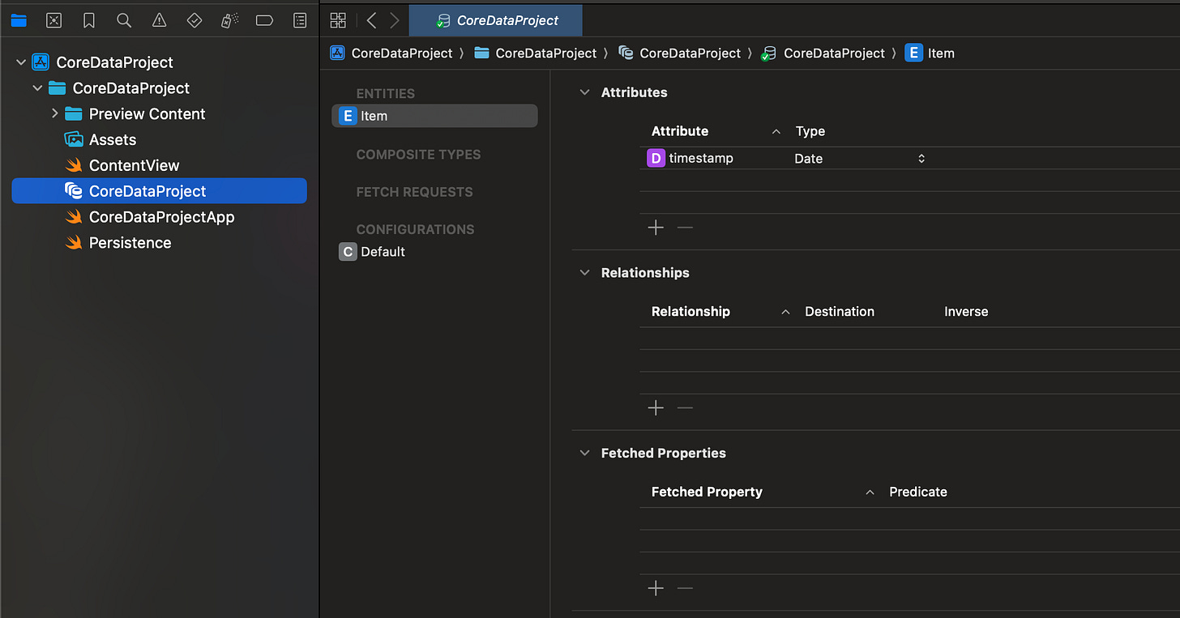
Task: Click the COMPOSITE TYPES section header
Action: 418,155
